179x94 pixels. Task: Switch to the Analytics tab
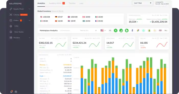41,3
